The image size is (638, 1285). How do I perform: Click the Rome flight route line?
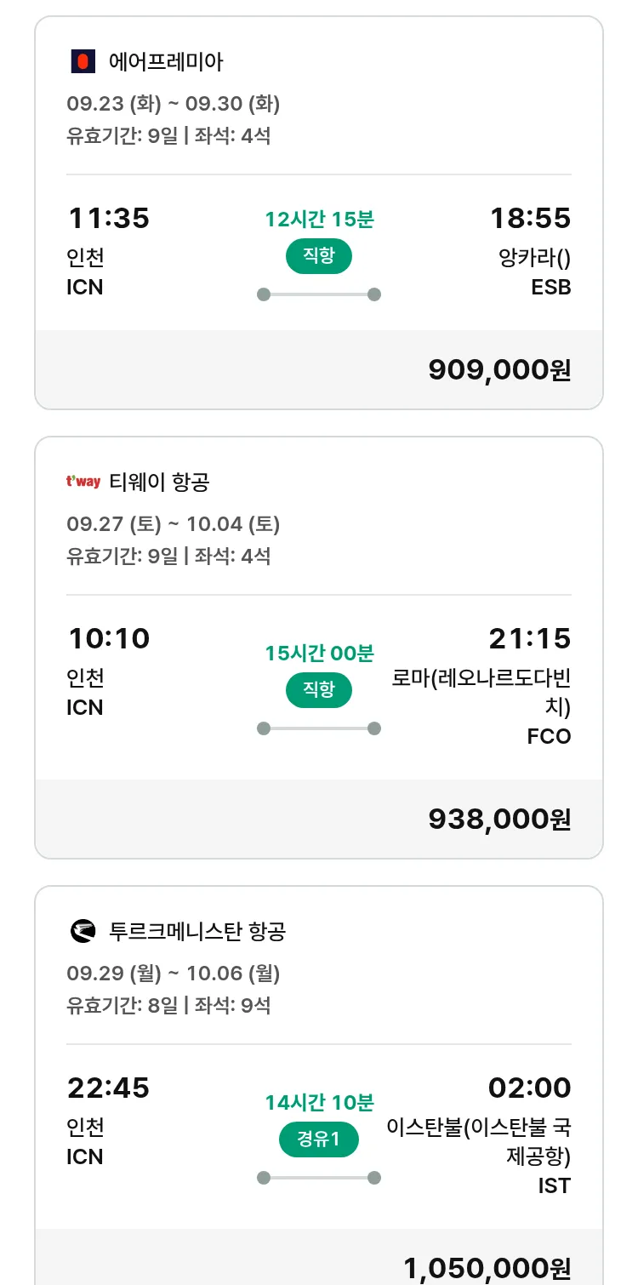coord(319,728)
